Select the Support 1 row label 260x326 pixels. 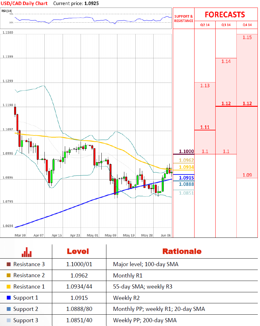26,298
